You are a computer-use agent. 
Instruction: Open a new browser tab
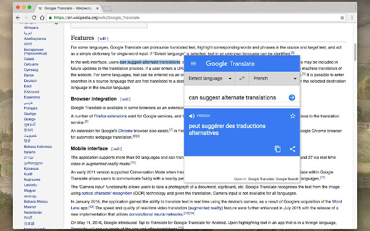point(108,9)
